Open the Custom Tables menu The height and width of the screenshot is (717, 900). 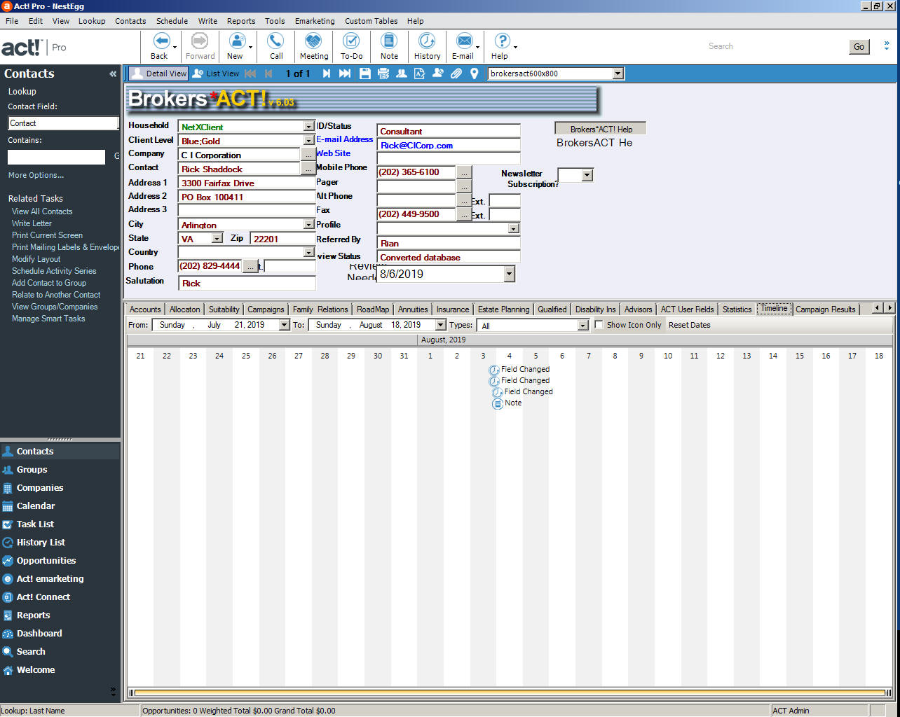coord(371,21)
